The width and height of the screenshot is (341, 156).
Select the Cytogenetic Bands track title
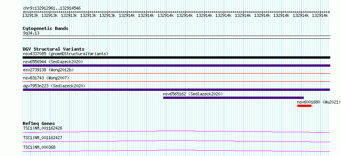click(46, 28)
